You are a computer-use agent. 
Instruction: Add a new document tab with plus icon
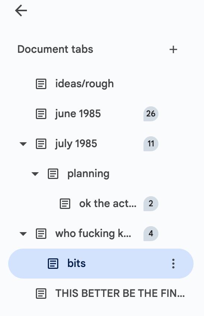pos(173,49)
